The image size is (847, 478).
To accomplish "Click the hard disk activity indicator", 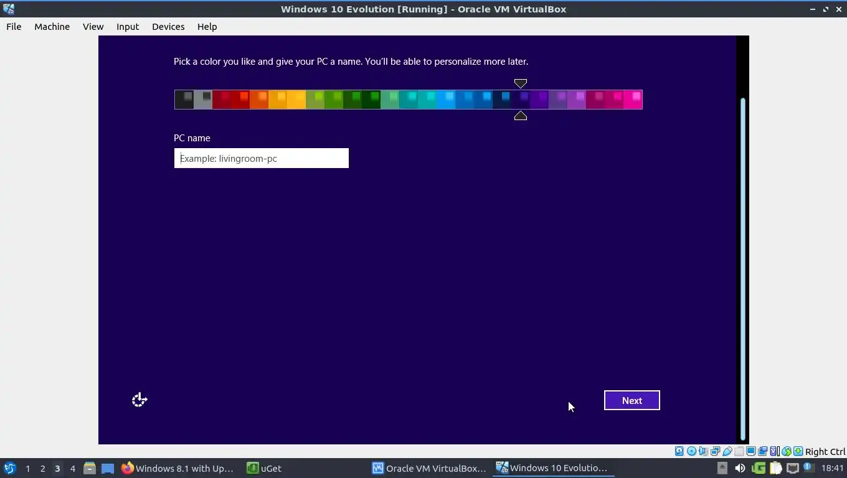I will pyautogui.click(x=679, y=451).
